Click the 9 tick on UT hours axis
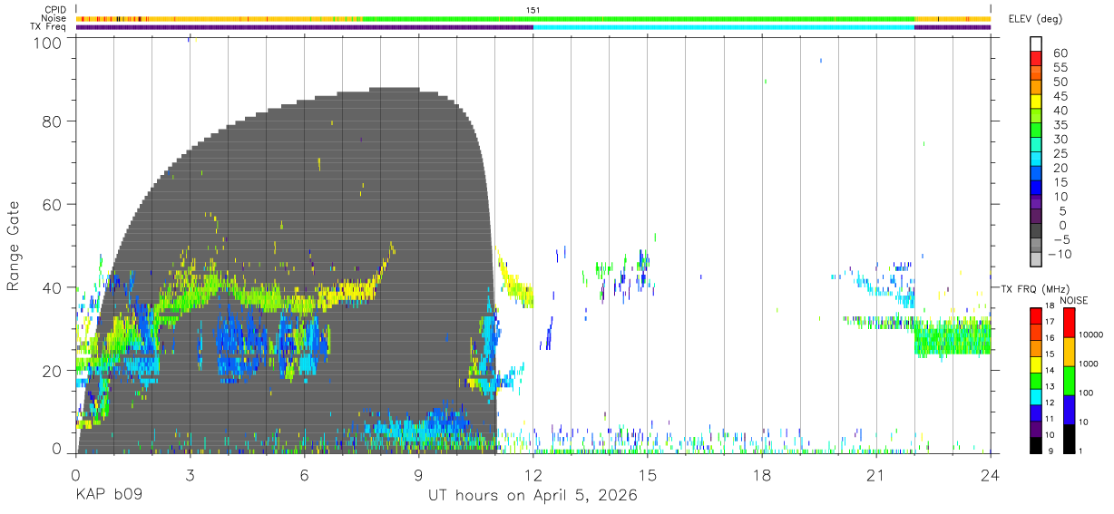 pyautogui.click(x=418, y=474)
